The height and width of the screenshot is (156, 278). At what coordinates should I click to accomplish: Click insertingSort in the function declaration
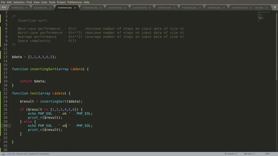(x=43, y=69)
